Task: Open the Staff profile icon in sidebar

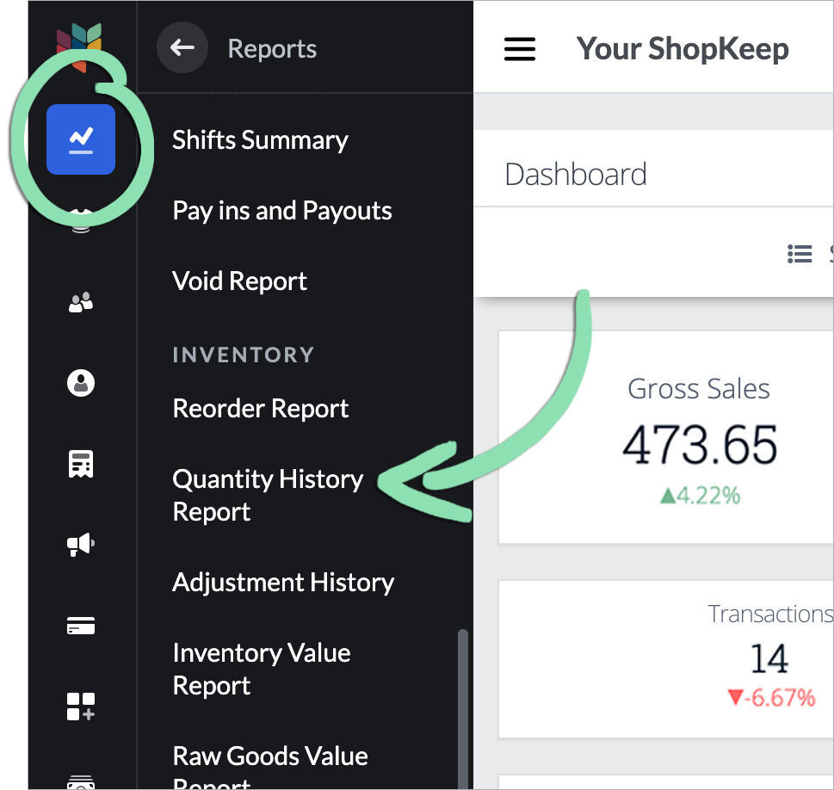Action: point(81,383)
